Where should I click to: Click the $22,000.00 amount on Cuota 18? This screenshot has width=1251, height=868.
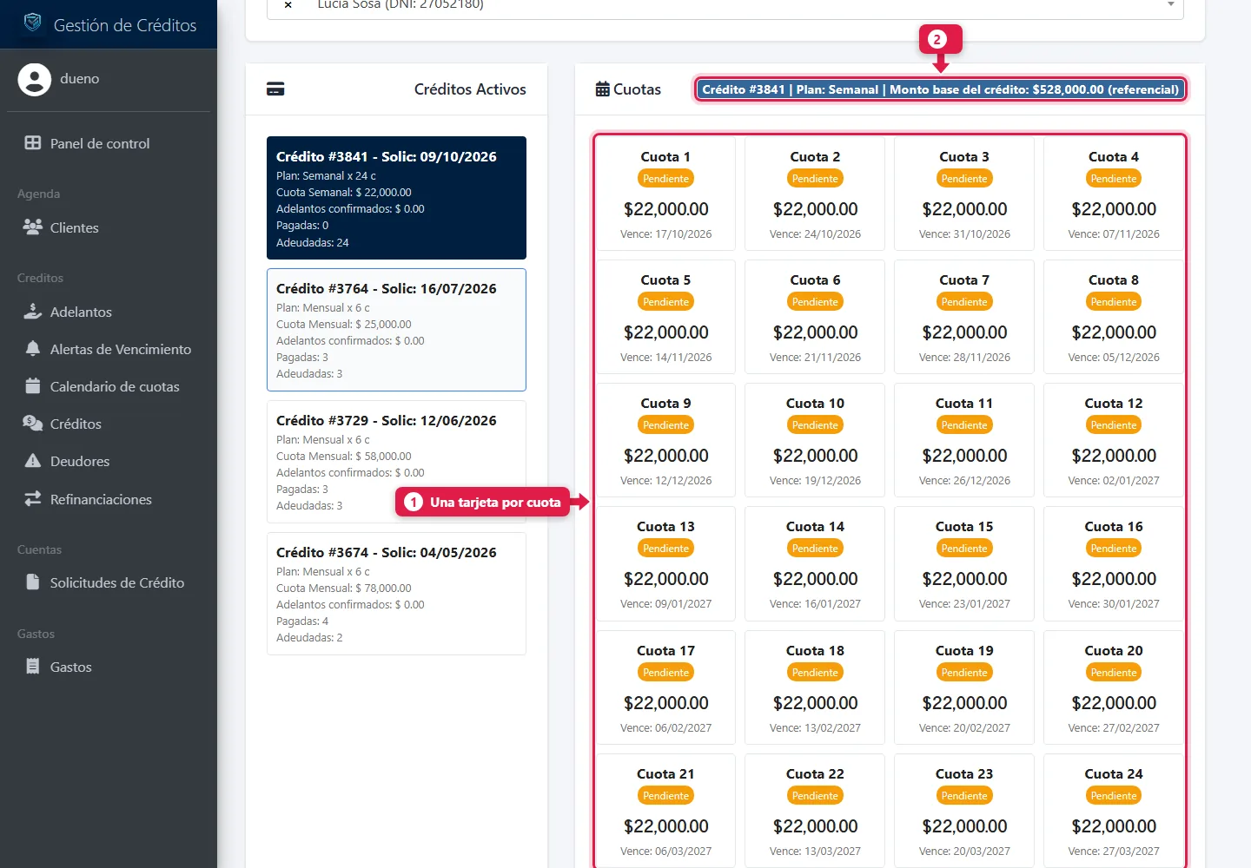[815, 703]
